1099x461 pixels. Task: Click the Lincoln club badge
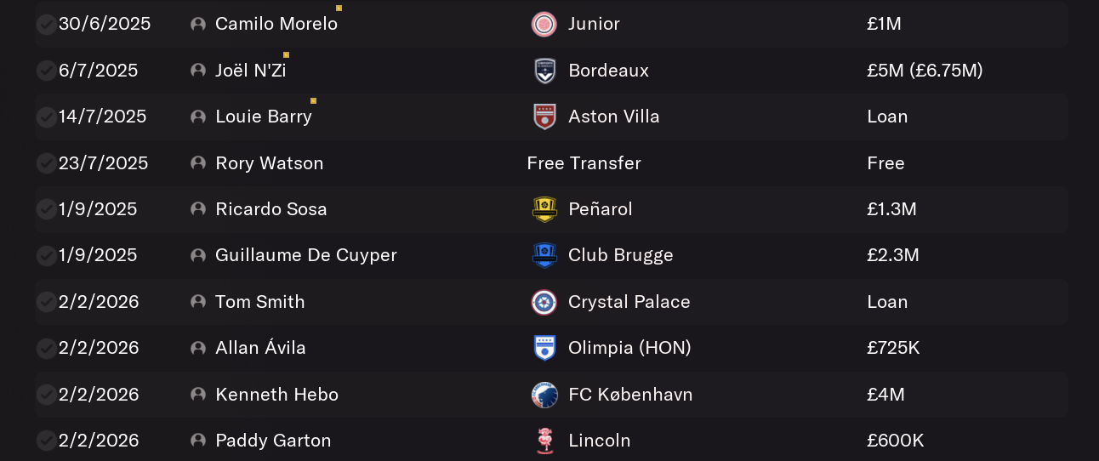(x=544, y=441)
